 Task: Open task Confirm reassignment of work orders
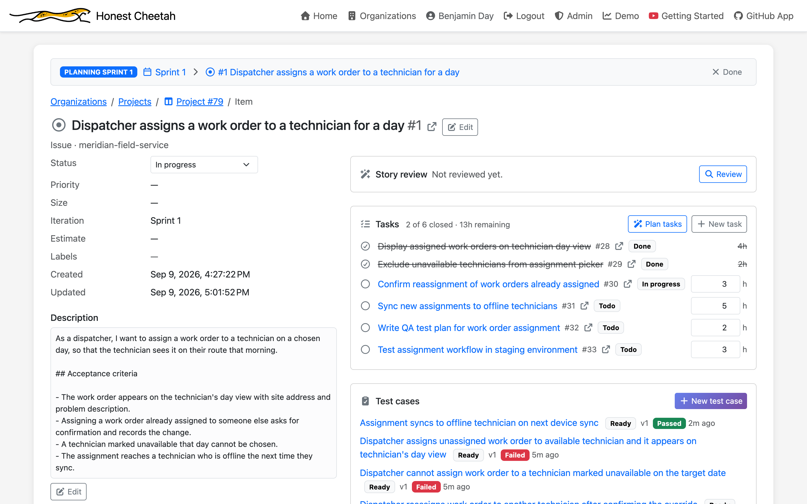tap(488, 284)
